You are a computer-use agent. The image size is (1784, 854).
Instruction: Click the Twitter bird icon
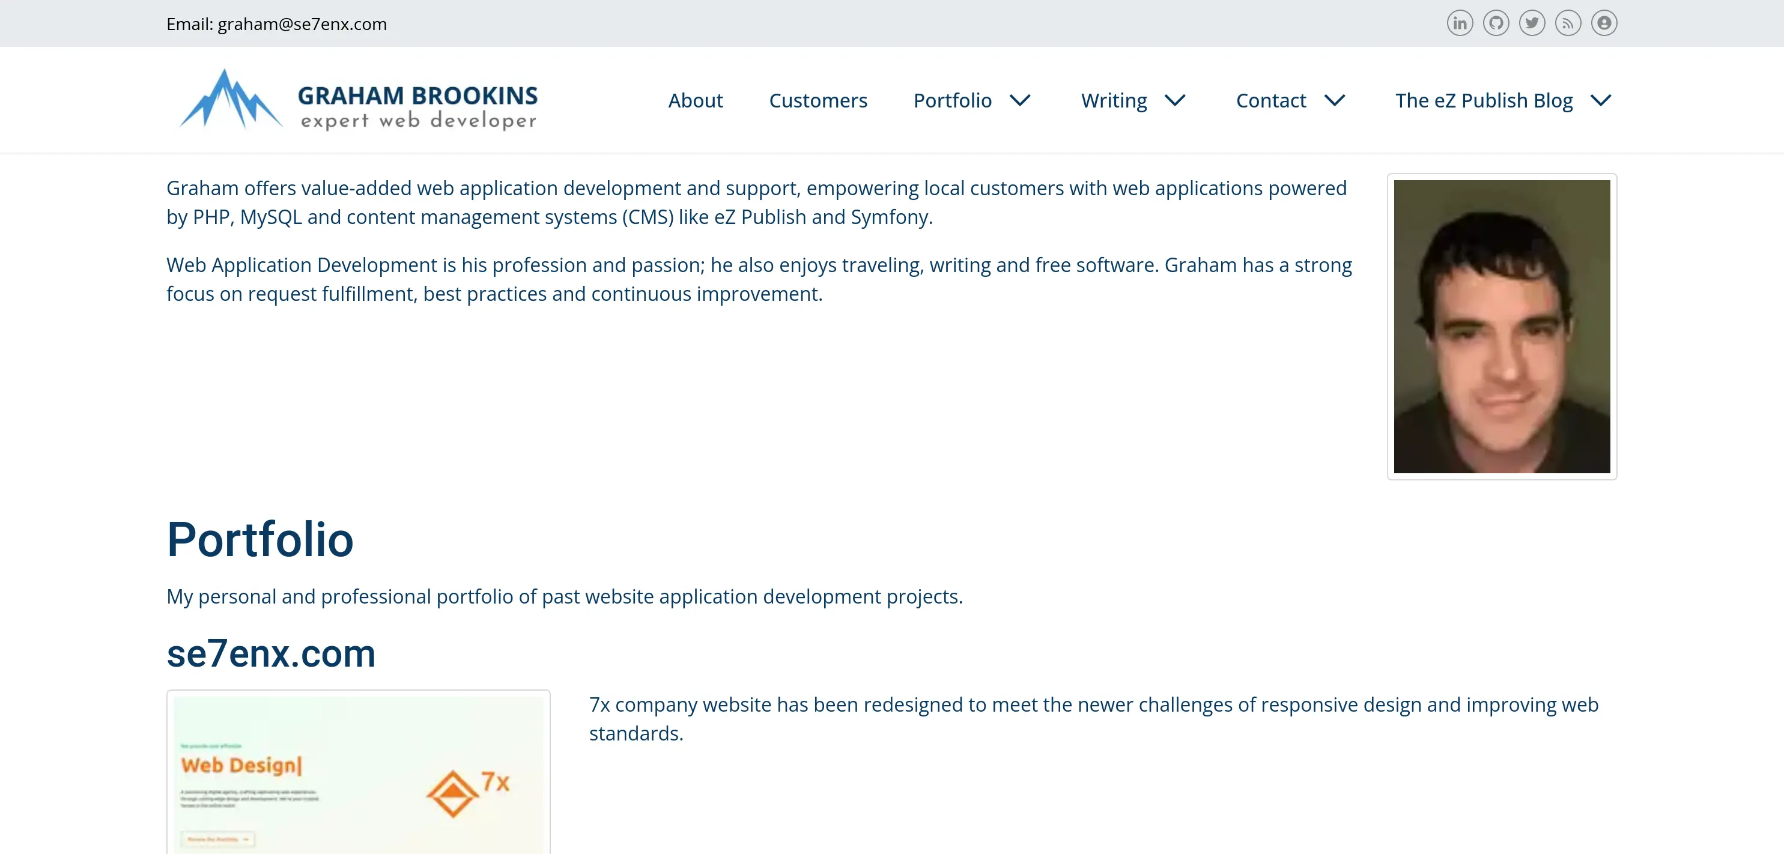click(x=1532, y=23)
